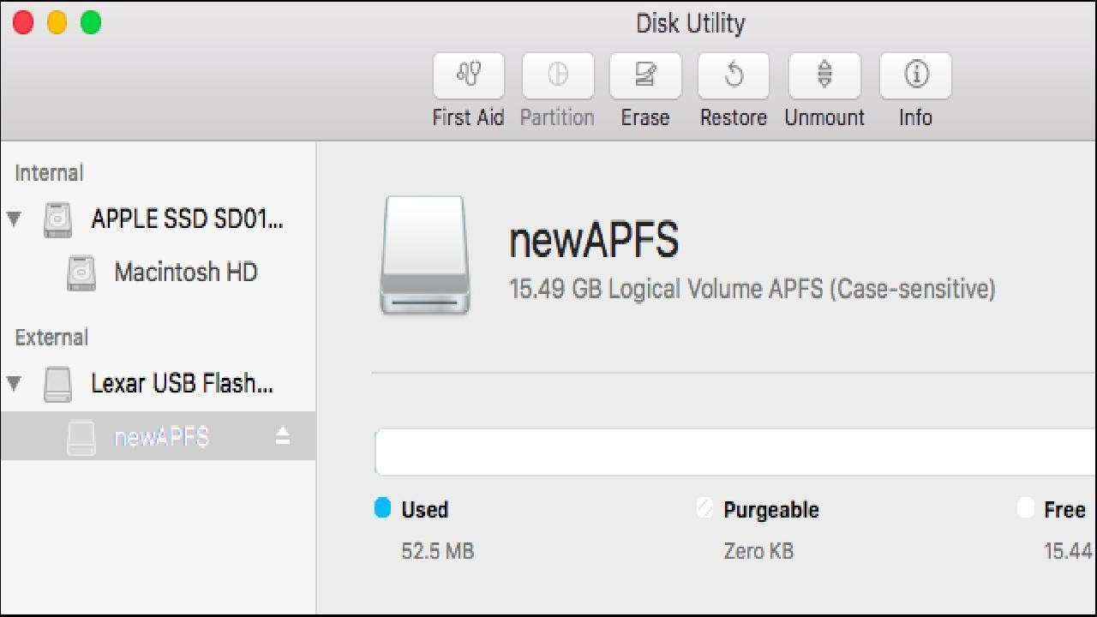Viewport: 1097px width, 617px height.
Task: Click the blue Used color indicator
Action: point(383,508)
